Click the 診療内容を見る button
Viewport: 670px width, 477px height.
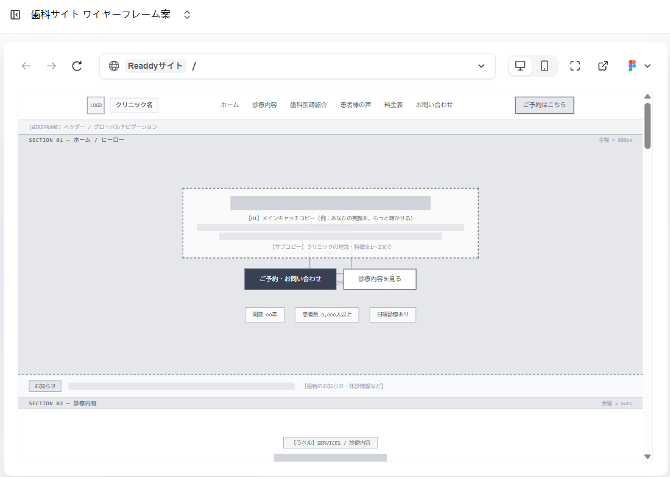click(x=379, y=279)
